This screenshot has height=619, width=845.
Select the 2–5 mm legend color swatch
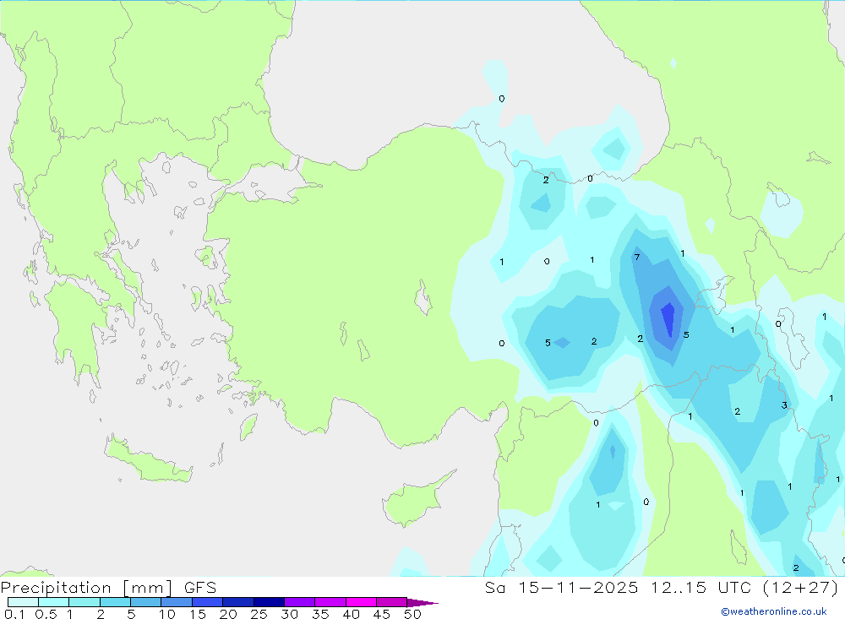[115, 602]
